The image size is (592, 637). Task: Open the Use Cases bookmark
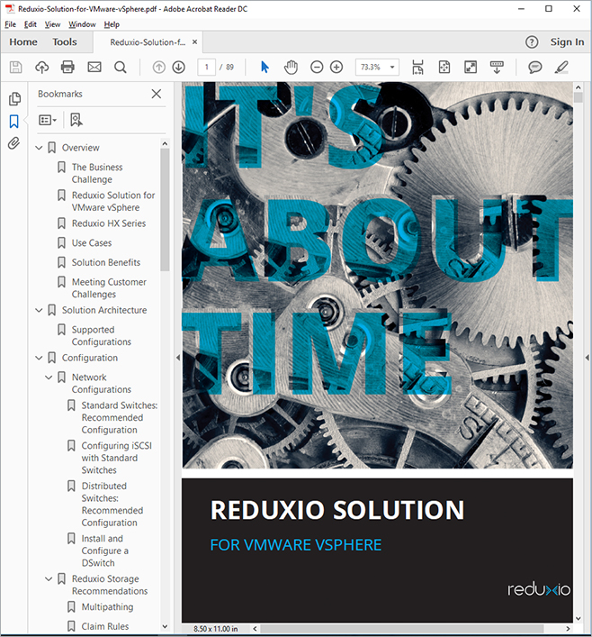(x=92, y=243)
